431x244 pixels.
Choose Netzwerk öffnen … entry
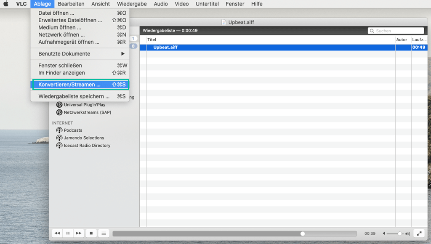(80, 34)
